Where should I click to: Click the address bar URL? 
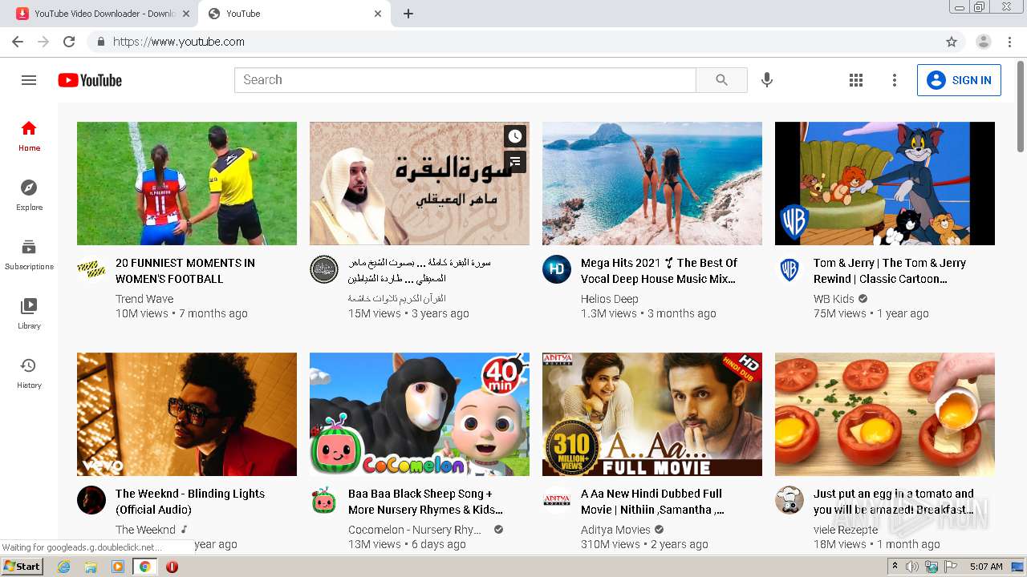(x=179, y=42)
